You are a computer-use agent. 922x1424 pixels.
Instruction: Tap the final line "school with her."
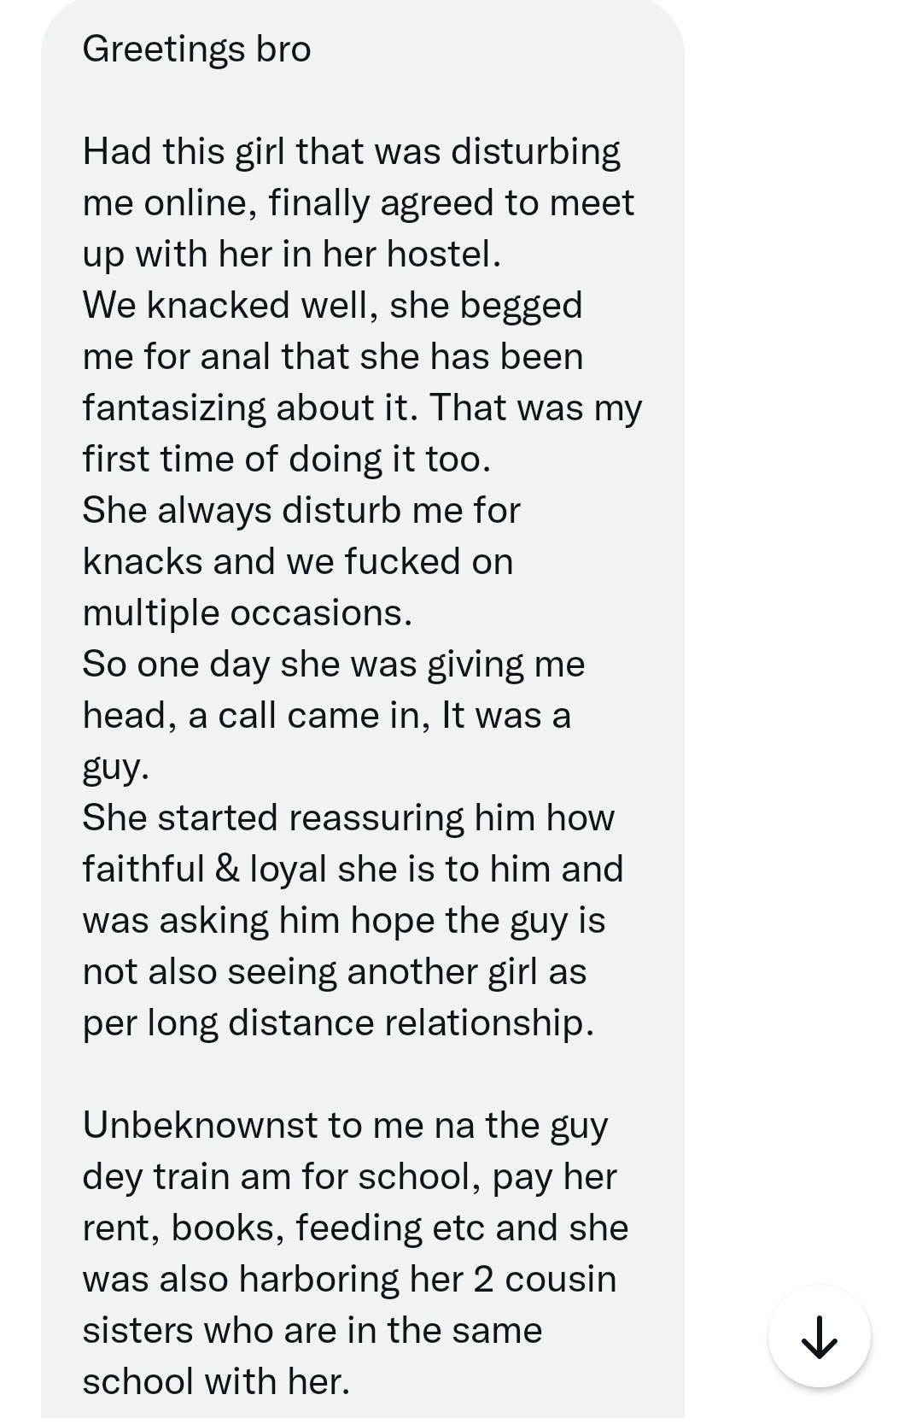pos(216,1381)
